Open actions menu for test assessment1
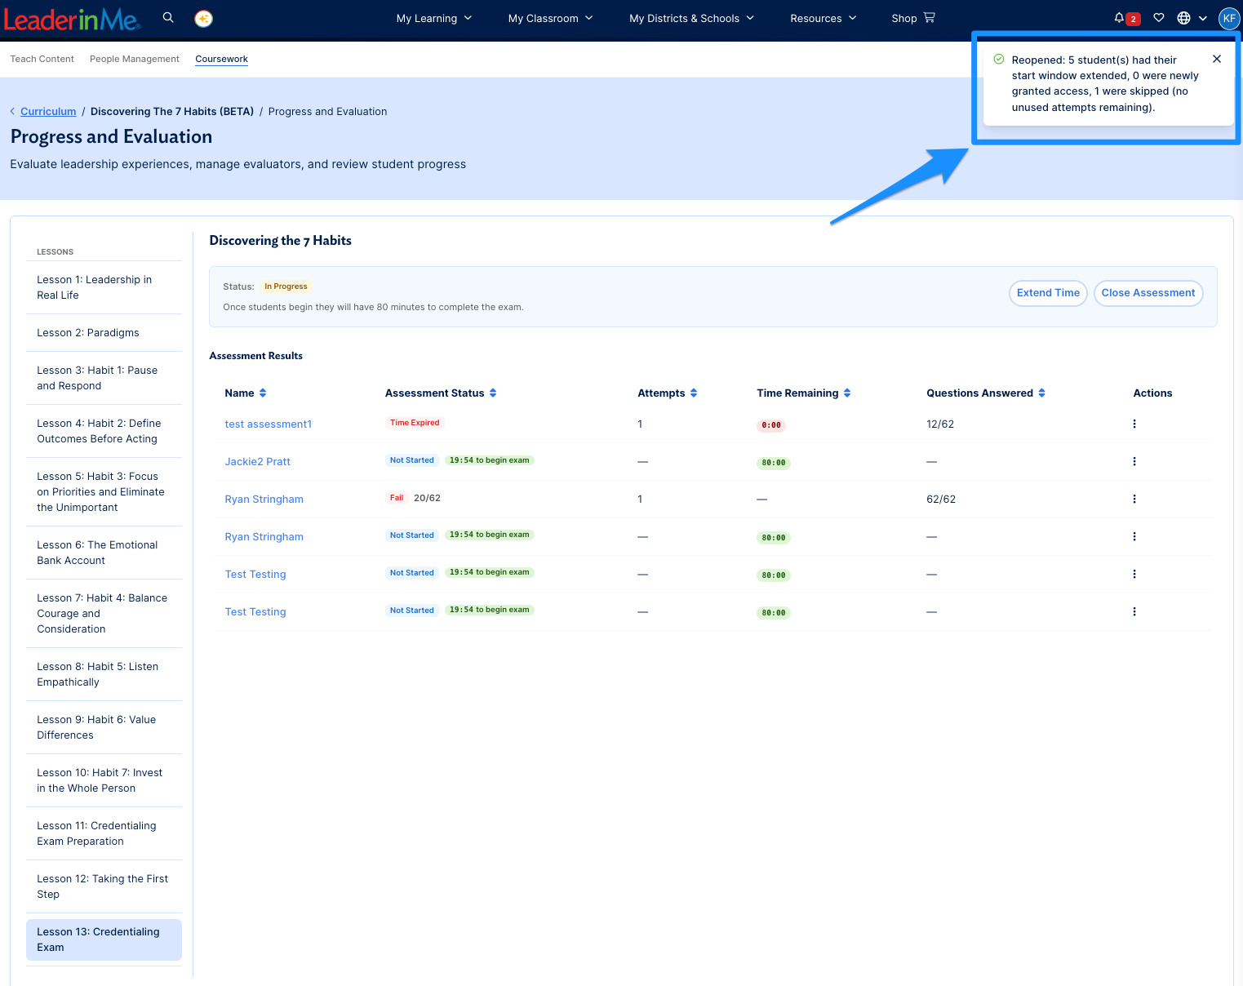This screenshot has width=1243, height=986. click(1134, 424)
